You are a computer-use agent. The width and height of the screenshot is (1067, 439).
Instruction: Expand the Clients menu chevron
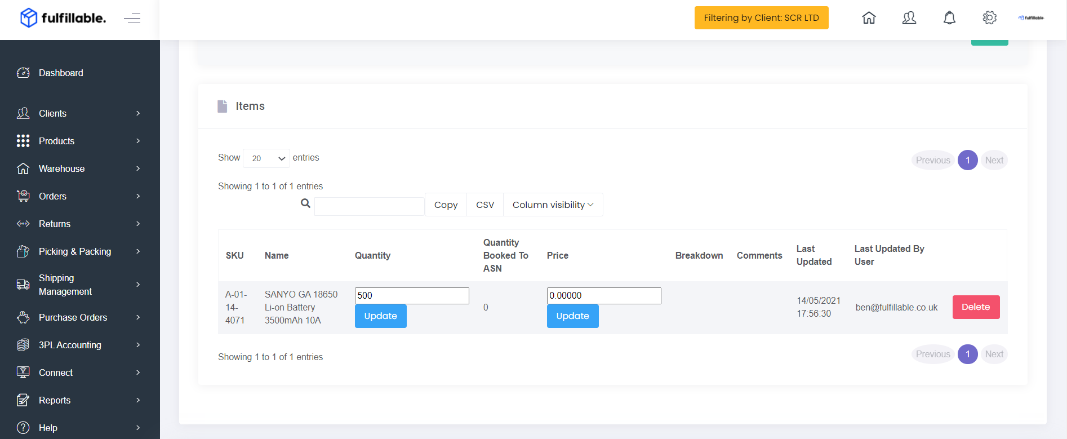click(x=138, y=113)
